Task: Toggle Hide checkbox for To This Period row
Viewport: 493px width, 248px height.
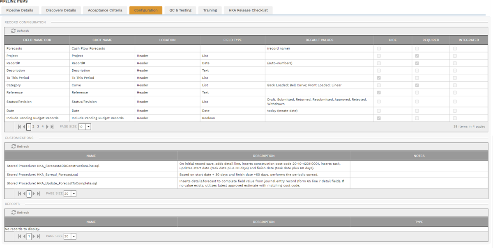Action: tap(379, 78)
